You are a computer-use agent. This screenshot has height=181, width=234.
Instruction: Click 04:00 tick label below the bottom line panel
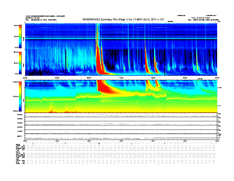point(57,141)
